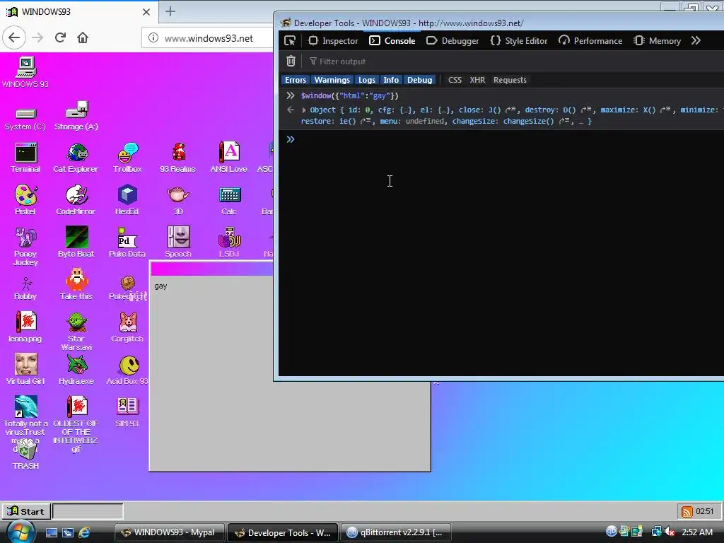The height and width of the screenshot is (543, 724).
Task: Enable the CSS console filter
Action: (455, 80)
